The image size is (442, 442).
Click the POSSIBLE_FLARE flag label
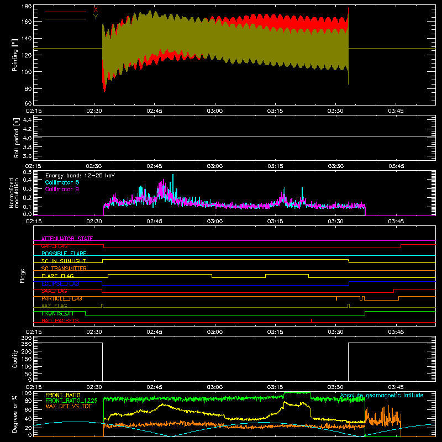[x=64, y=254]
